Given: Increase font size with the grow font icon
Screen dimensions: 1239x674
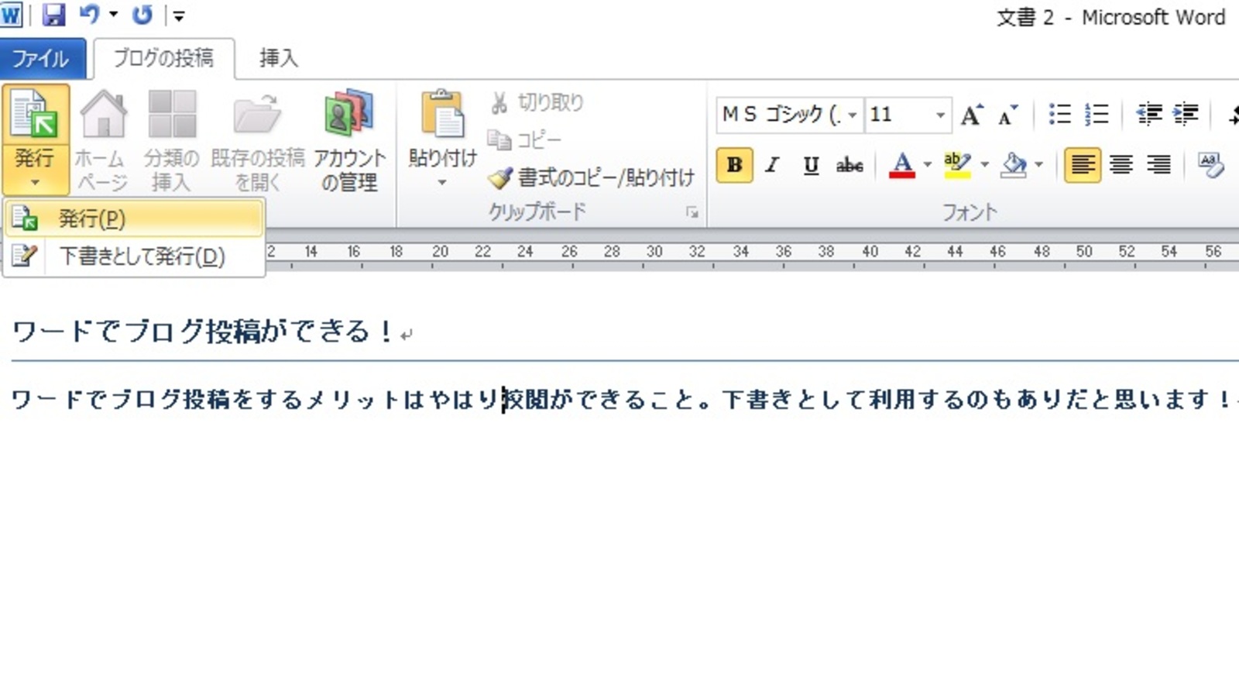Looking at the screenshot, I should tap(973, 115).
